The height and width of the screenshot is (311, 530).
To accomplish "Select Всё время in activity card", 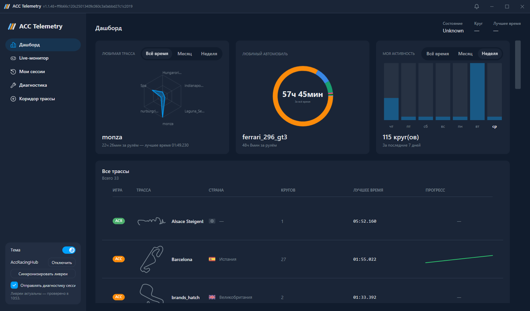I will (x=438, y=54).
